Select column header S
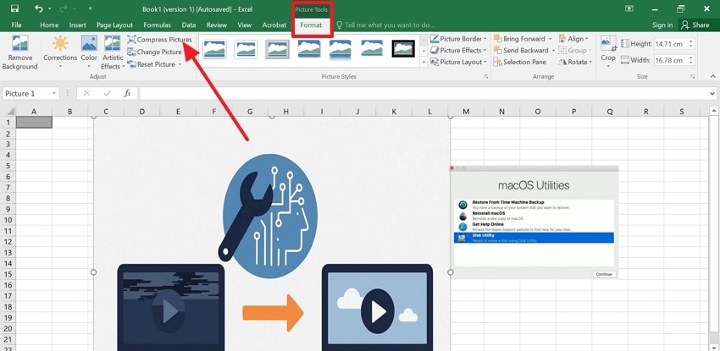 pyautogui.click(x=681, y=111)
